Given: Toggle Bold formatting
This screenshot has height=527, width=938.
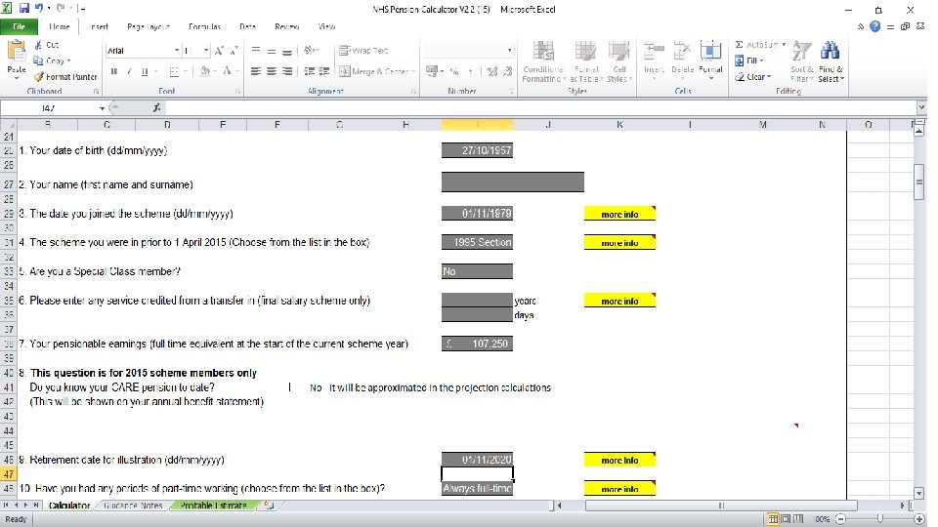Looking at the screenshot, I should click(113, 71).
